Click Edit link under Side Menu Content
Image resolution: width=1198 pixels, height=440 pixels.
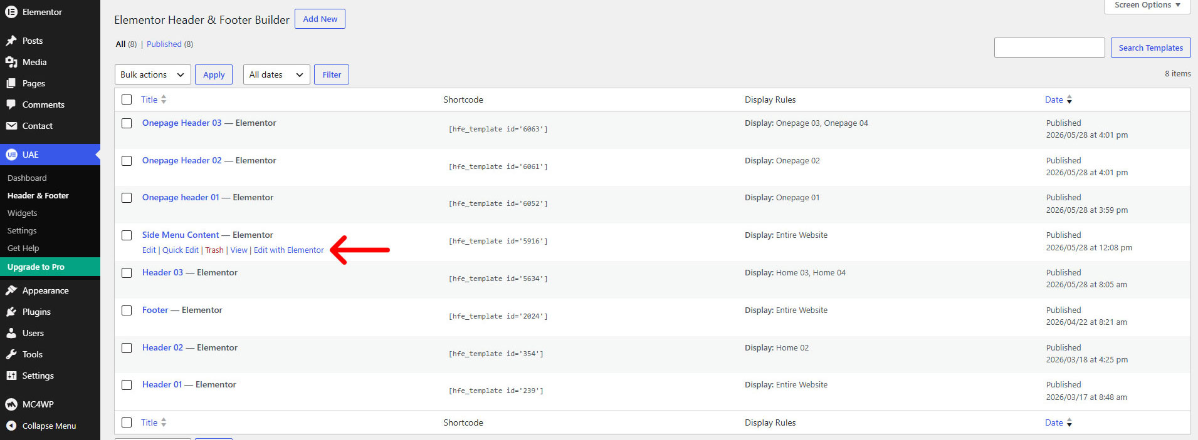pyautogui.click(x=149, y=250)
